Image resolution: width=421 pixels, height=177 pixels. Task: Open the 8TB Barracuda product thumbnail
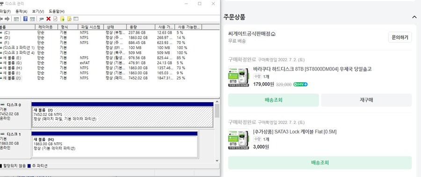[239, 77]
